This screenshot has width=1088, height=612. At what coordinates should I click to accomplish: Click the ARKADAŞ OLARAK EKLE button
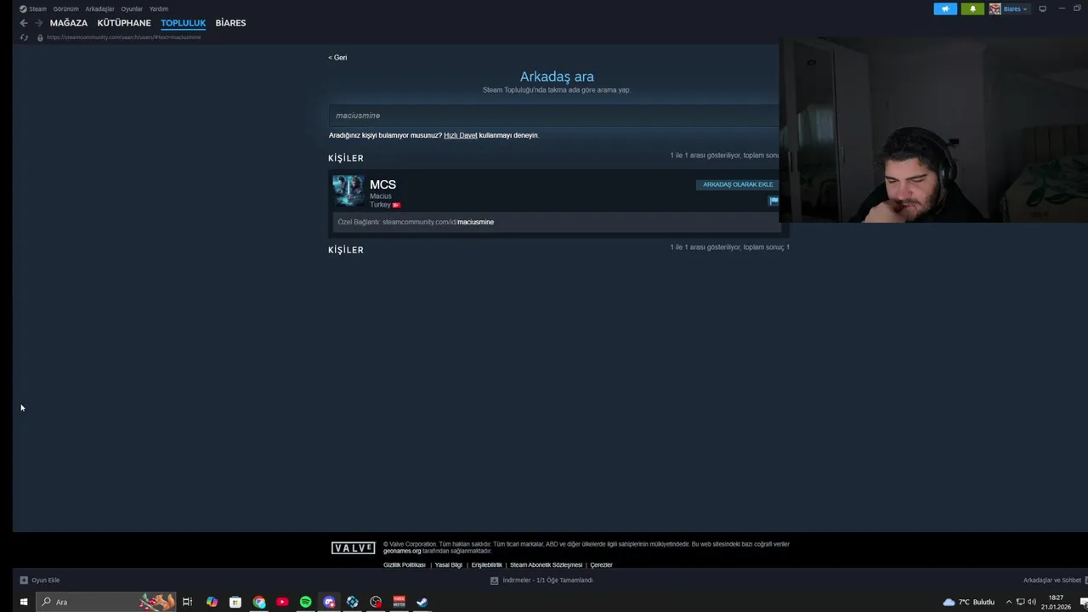738,184
